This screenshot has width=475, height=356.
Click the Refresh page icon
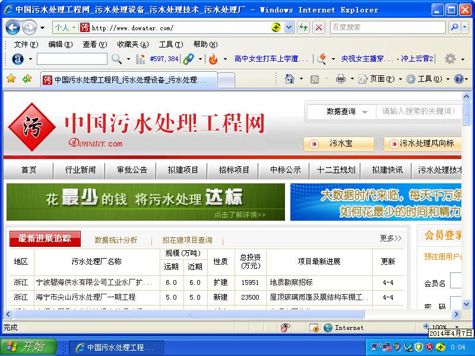303,27
